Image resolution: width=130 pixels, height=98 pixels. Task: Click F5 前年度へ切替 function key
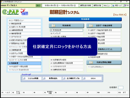tap(48, 92)
